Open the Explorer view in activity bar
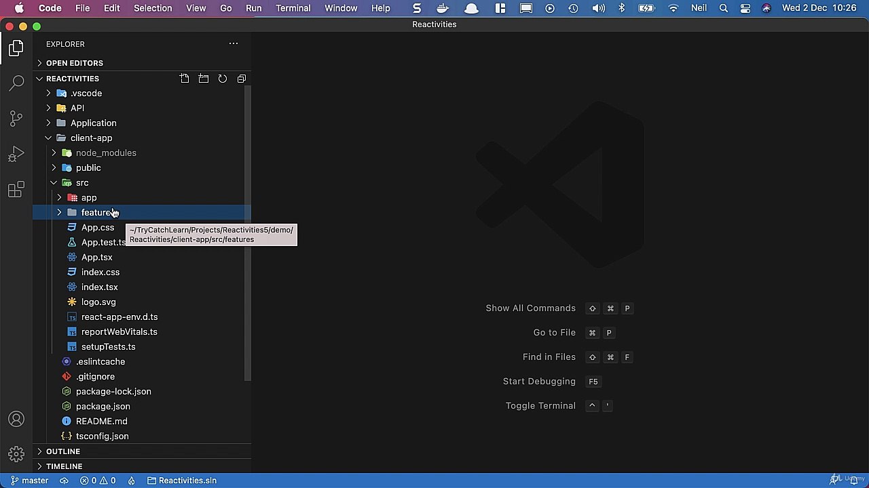The width and height of the screenshot is (869, 488). click(x=16, y=48)
